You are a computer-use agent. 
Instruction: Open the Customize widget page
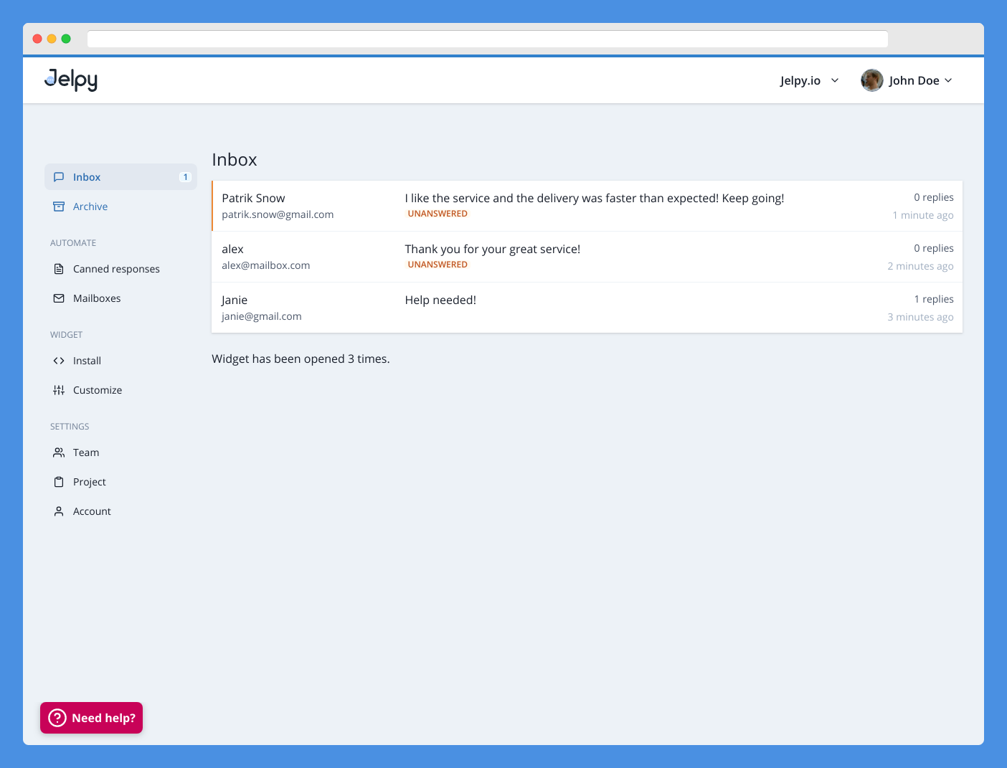(x=120, y=390)
